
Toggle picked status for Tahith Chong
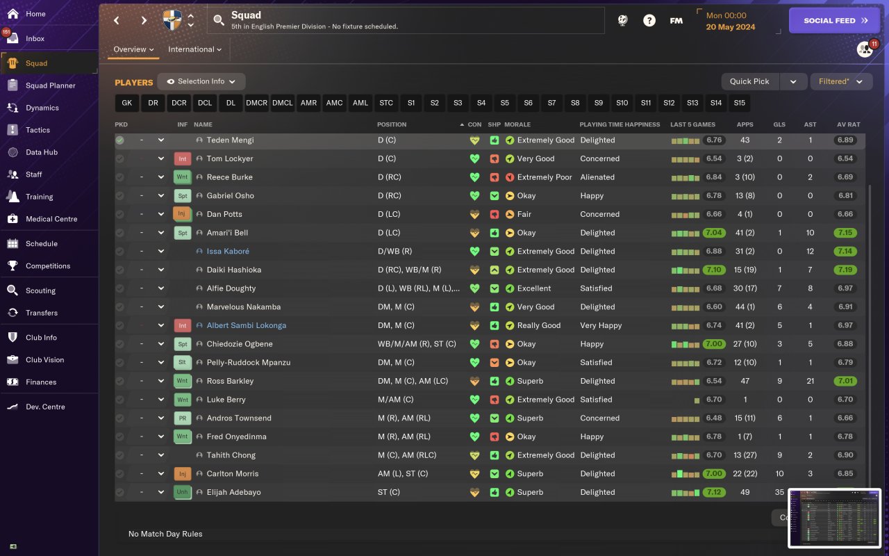point(120,455)
